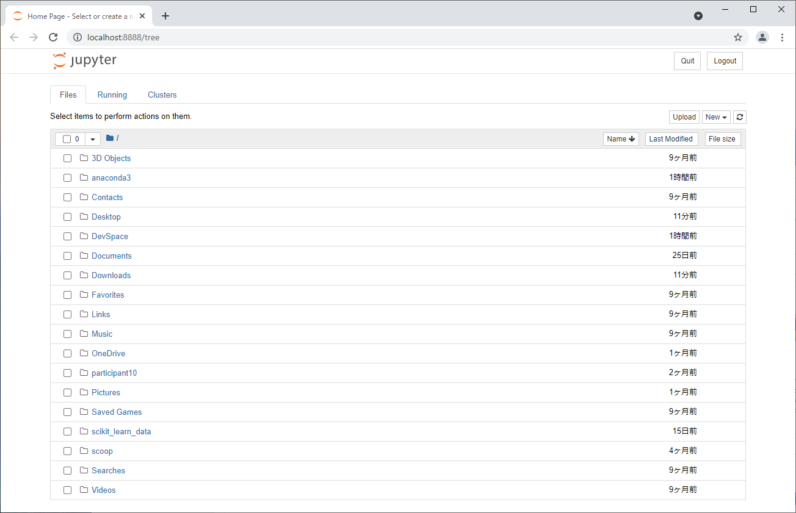
Task: Reload the browser page
Action: click(53, 37)
